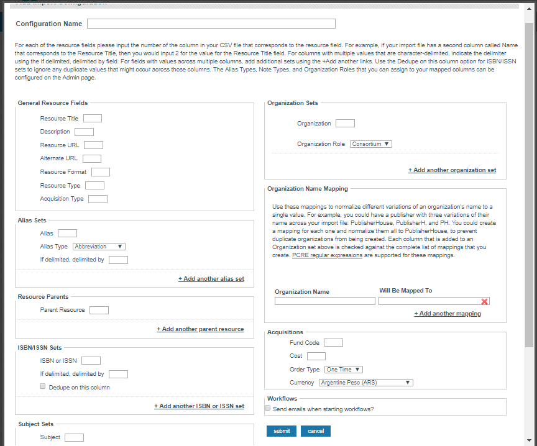Open the Organization Role dropdown
The image size is (537, 446).
point(371,144)
